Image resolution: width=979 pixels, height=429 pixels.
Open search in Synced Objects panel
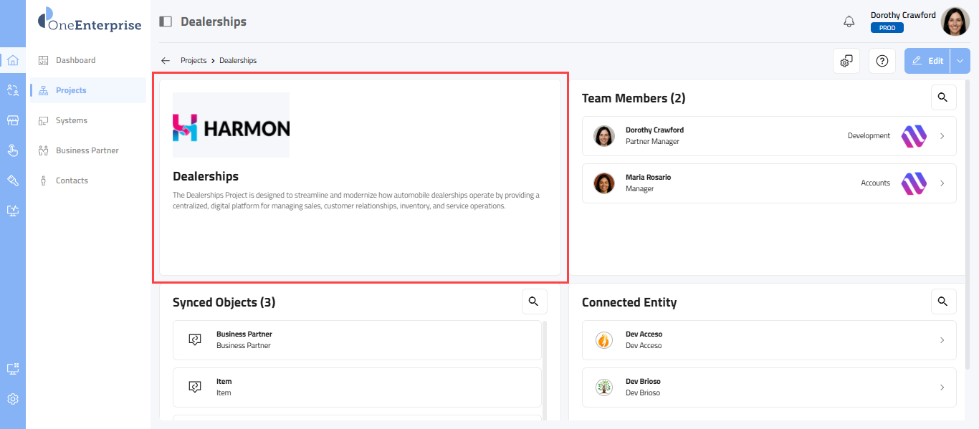click(534, 302)
